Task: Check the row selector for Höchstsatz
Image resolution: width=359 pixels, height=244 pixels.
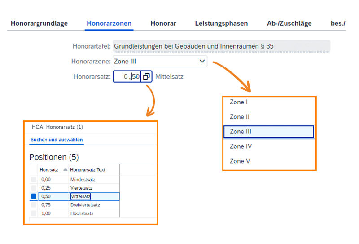Action: click(x=34, y=213)
